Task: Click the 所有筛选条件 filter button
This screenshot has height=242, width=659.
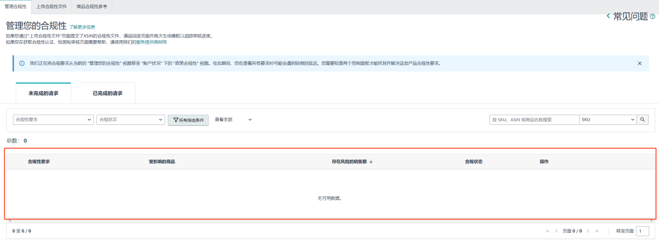Action: [x=189, y=120]
